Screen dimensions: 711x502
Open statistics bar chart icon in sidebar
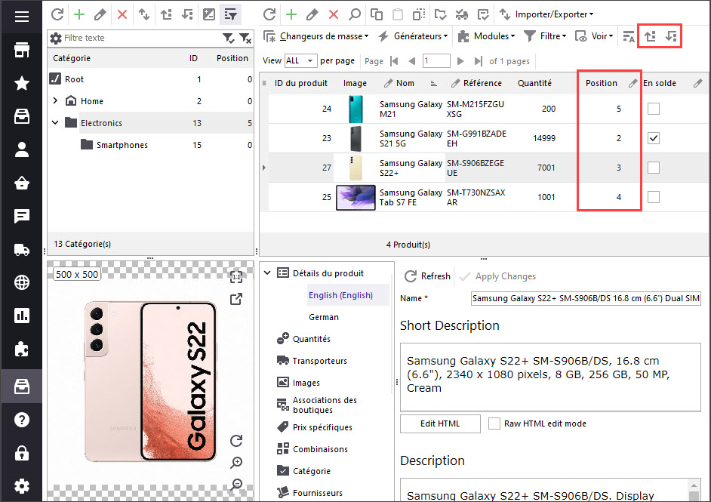[x=21, y=316]
